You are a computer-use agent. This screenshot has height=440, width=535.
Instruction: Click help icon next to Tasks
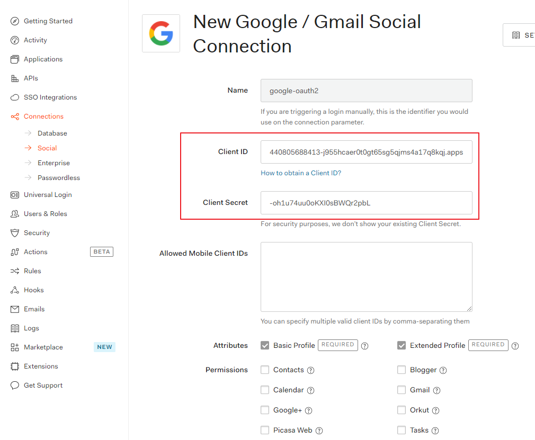(x=435, y=431)
